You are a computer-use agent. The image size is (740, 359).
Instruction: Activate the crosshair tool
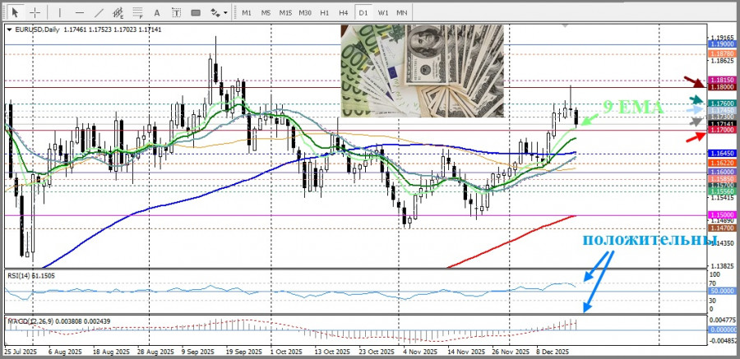click(35, 12)
